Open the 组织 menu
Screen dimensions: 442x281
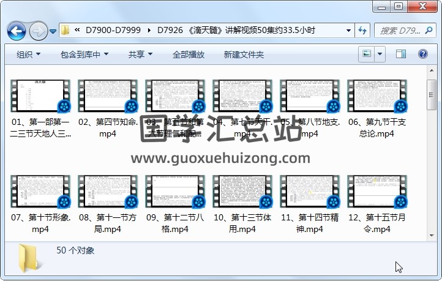point(29,54)
